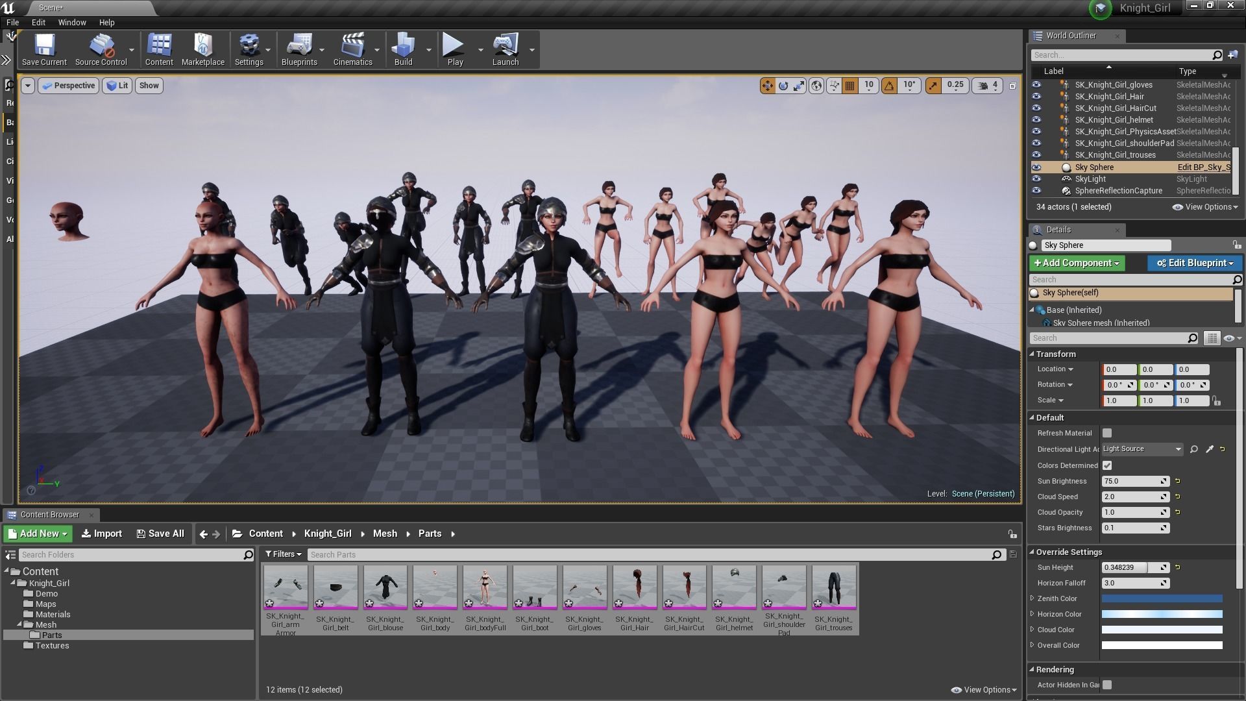Screen dimensions: 1246x701
Task: Open the Marketplace from the toolbar
Action: click(202, 49)
